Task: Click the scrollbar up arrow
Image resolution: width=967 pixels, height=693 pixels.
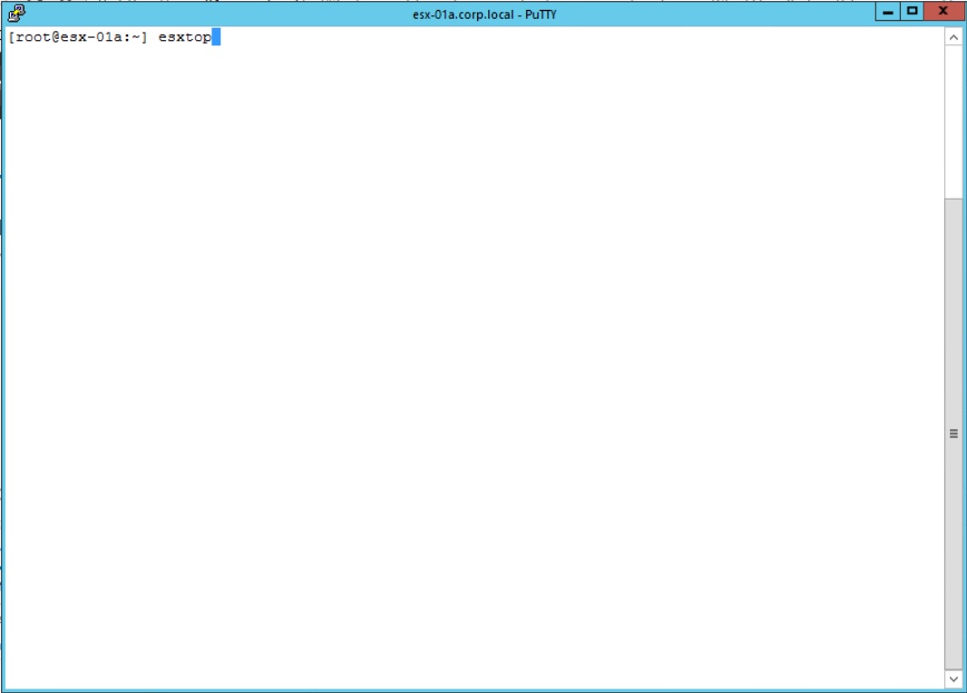Action: point(953,37)
